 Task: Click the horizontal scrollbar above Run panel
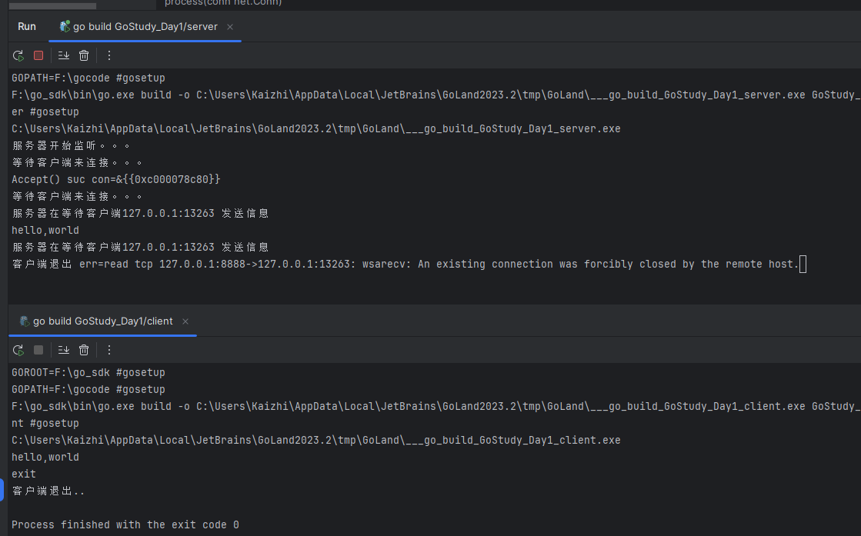coord(53,6)
